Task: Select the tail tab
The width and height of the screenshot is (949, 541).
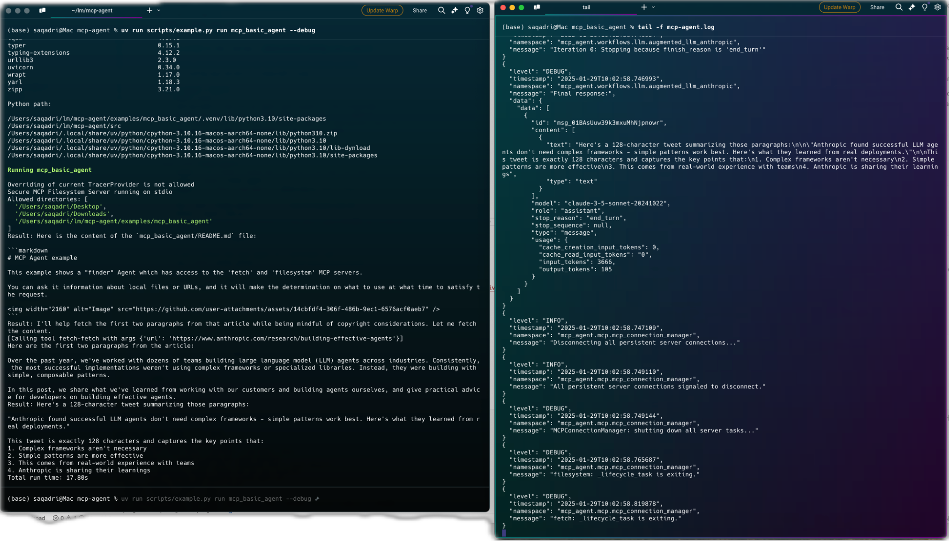Action: click(590, 7)
